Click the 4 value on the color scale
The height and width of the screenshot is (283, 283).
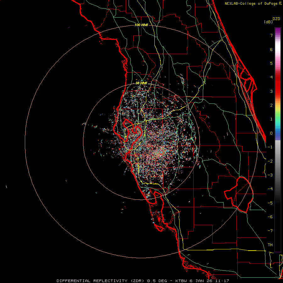[x=271, y=77]
